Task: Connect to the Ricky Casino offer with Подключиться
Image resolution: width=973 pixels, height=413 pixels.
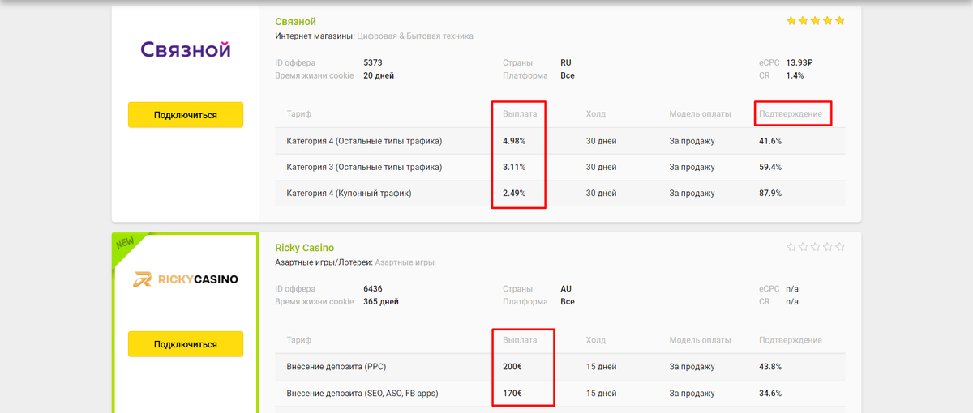Action: click(186, 344)
